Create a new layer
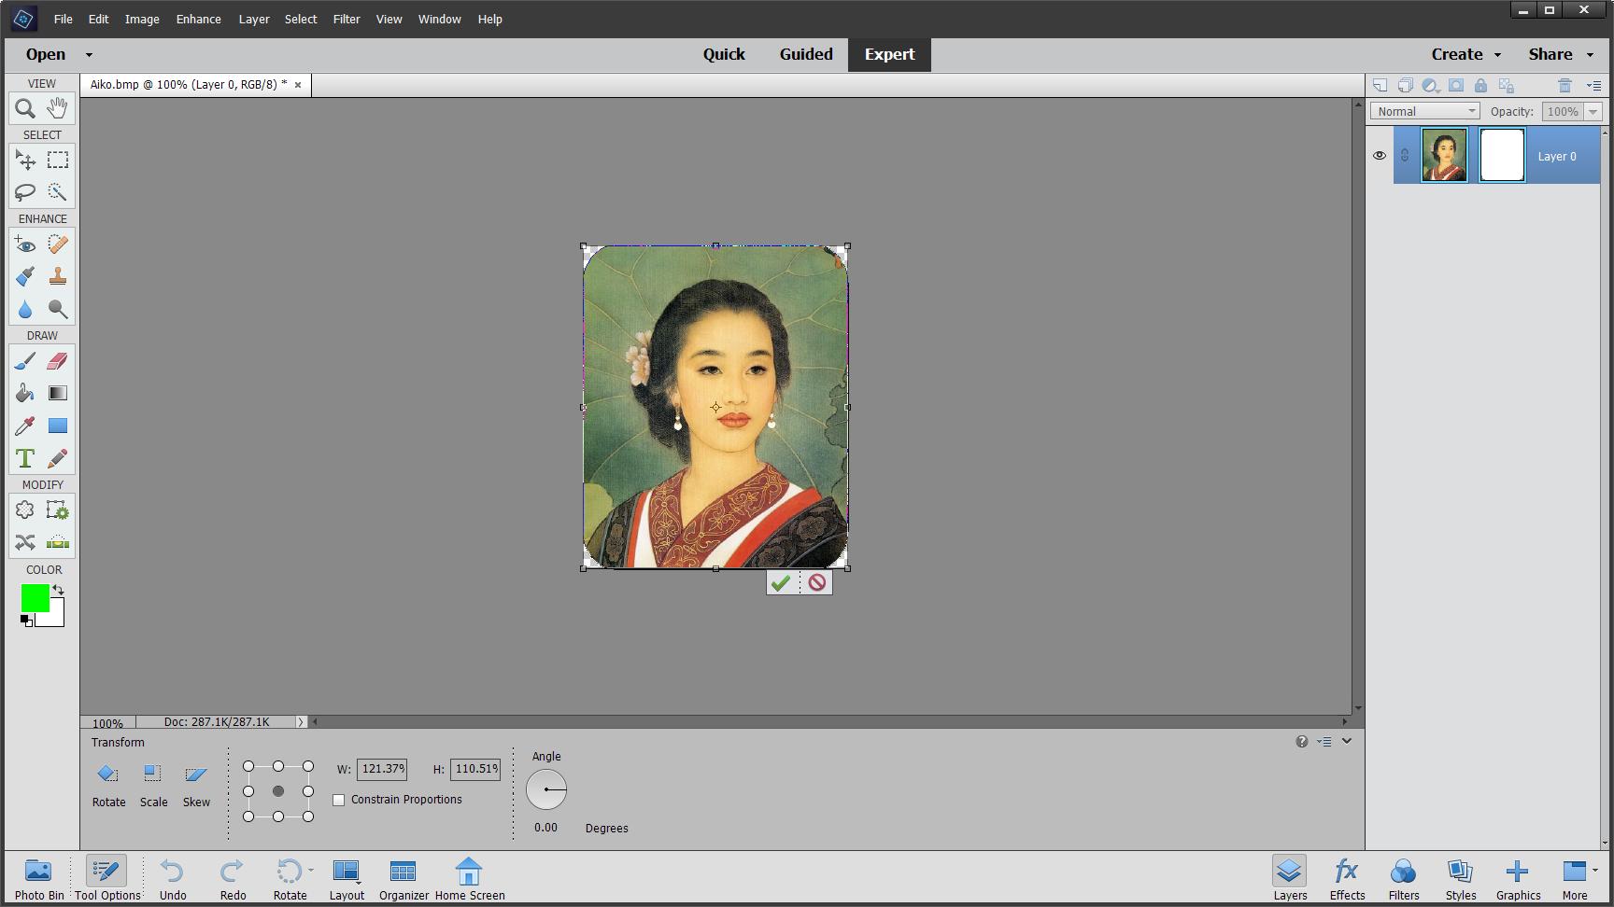The width and height of the screenshot is (1614, 907). [1380, 85]
